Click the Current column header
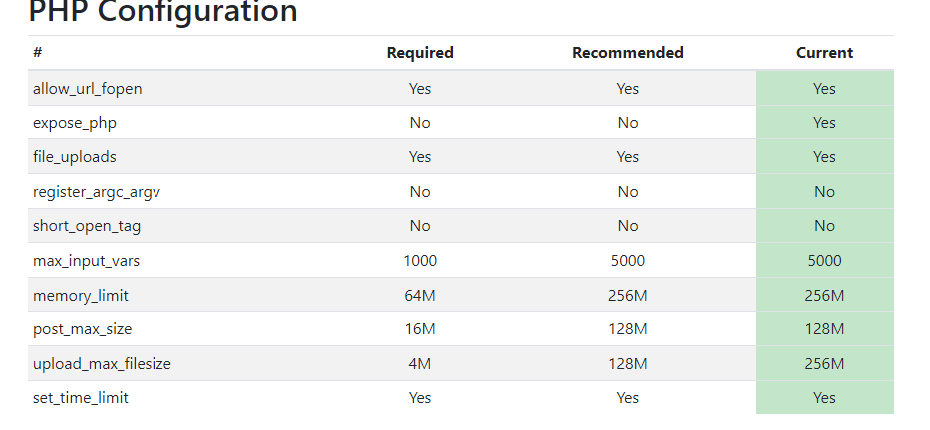The width and height of the screenshot is (930, 430). tap(824, 53)
